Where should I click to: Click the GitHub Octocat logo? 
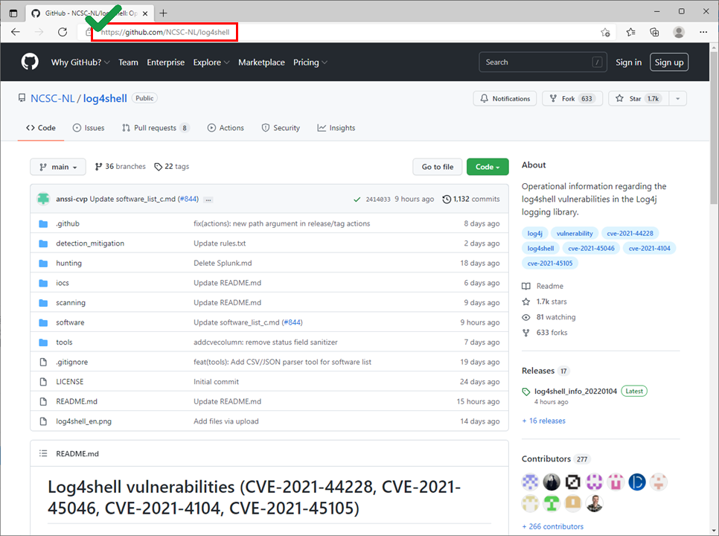coord(30,62)
